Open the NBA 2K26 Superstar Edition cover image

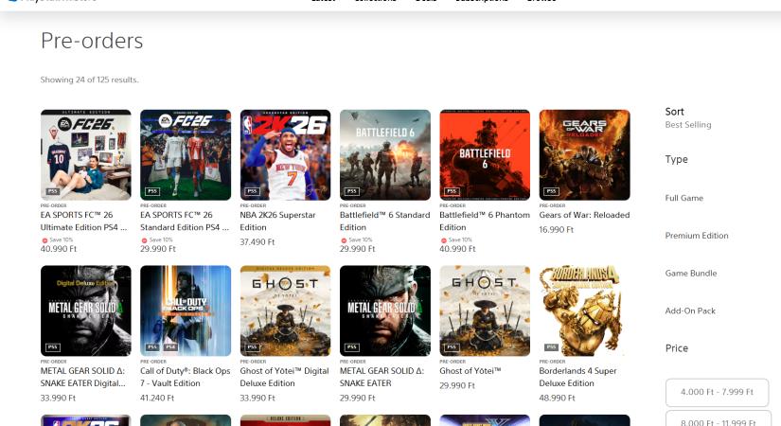[285, 155]
